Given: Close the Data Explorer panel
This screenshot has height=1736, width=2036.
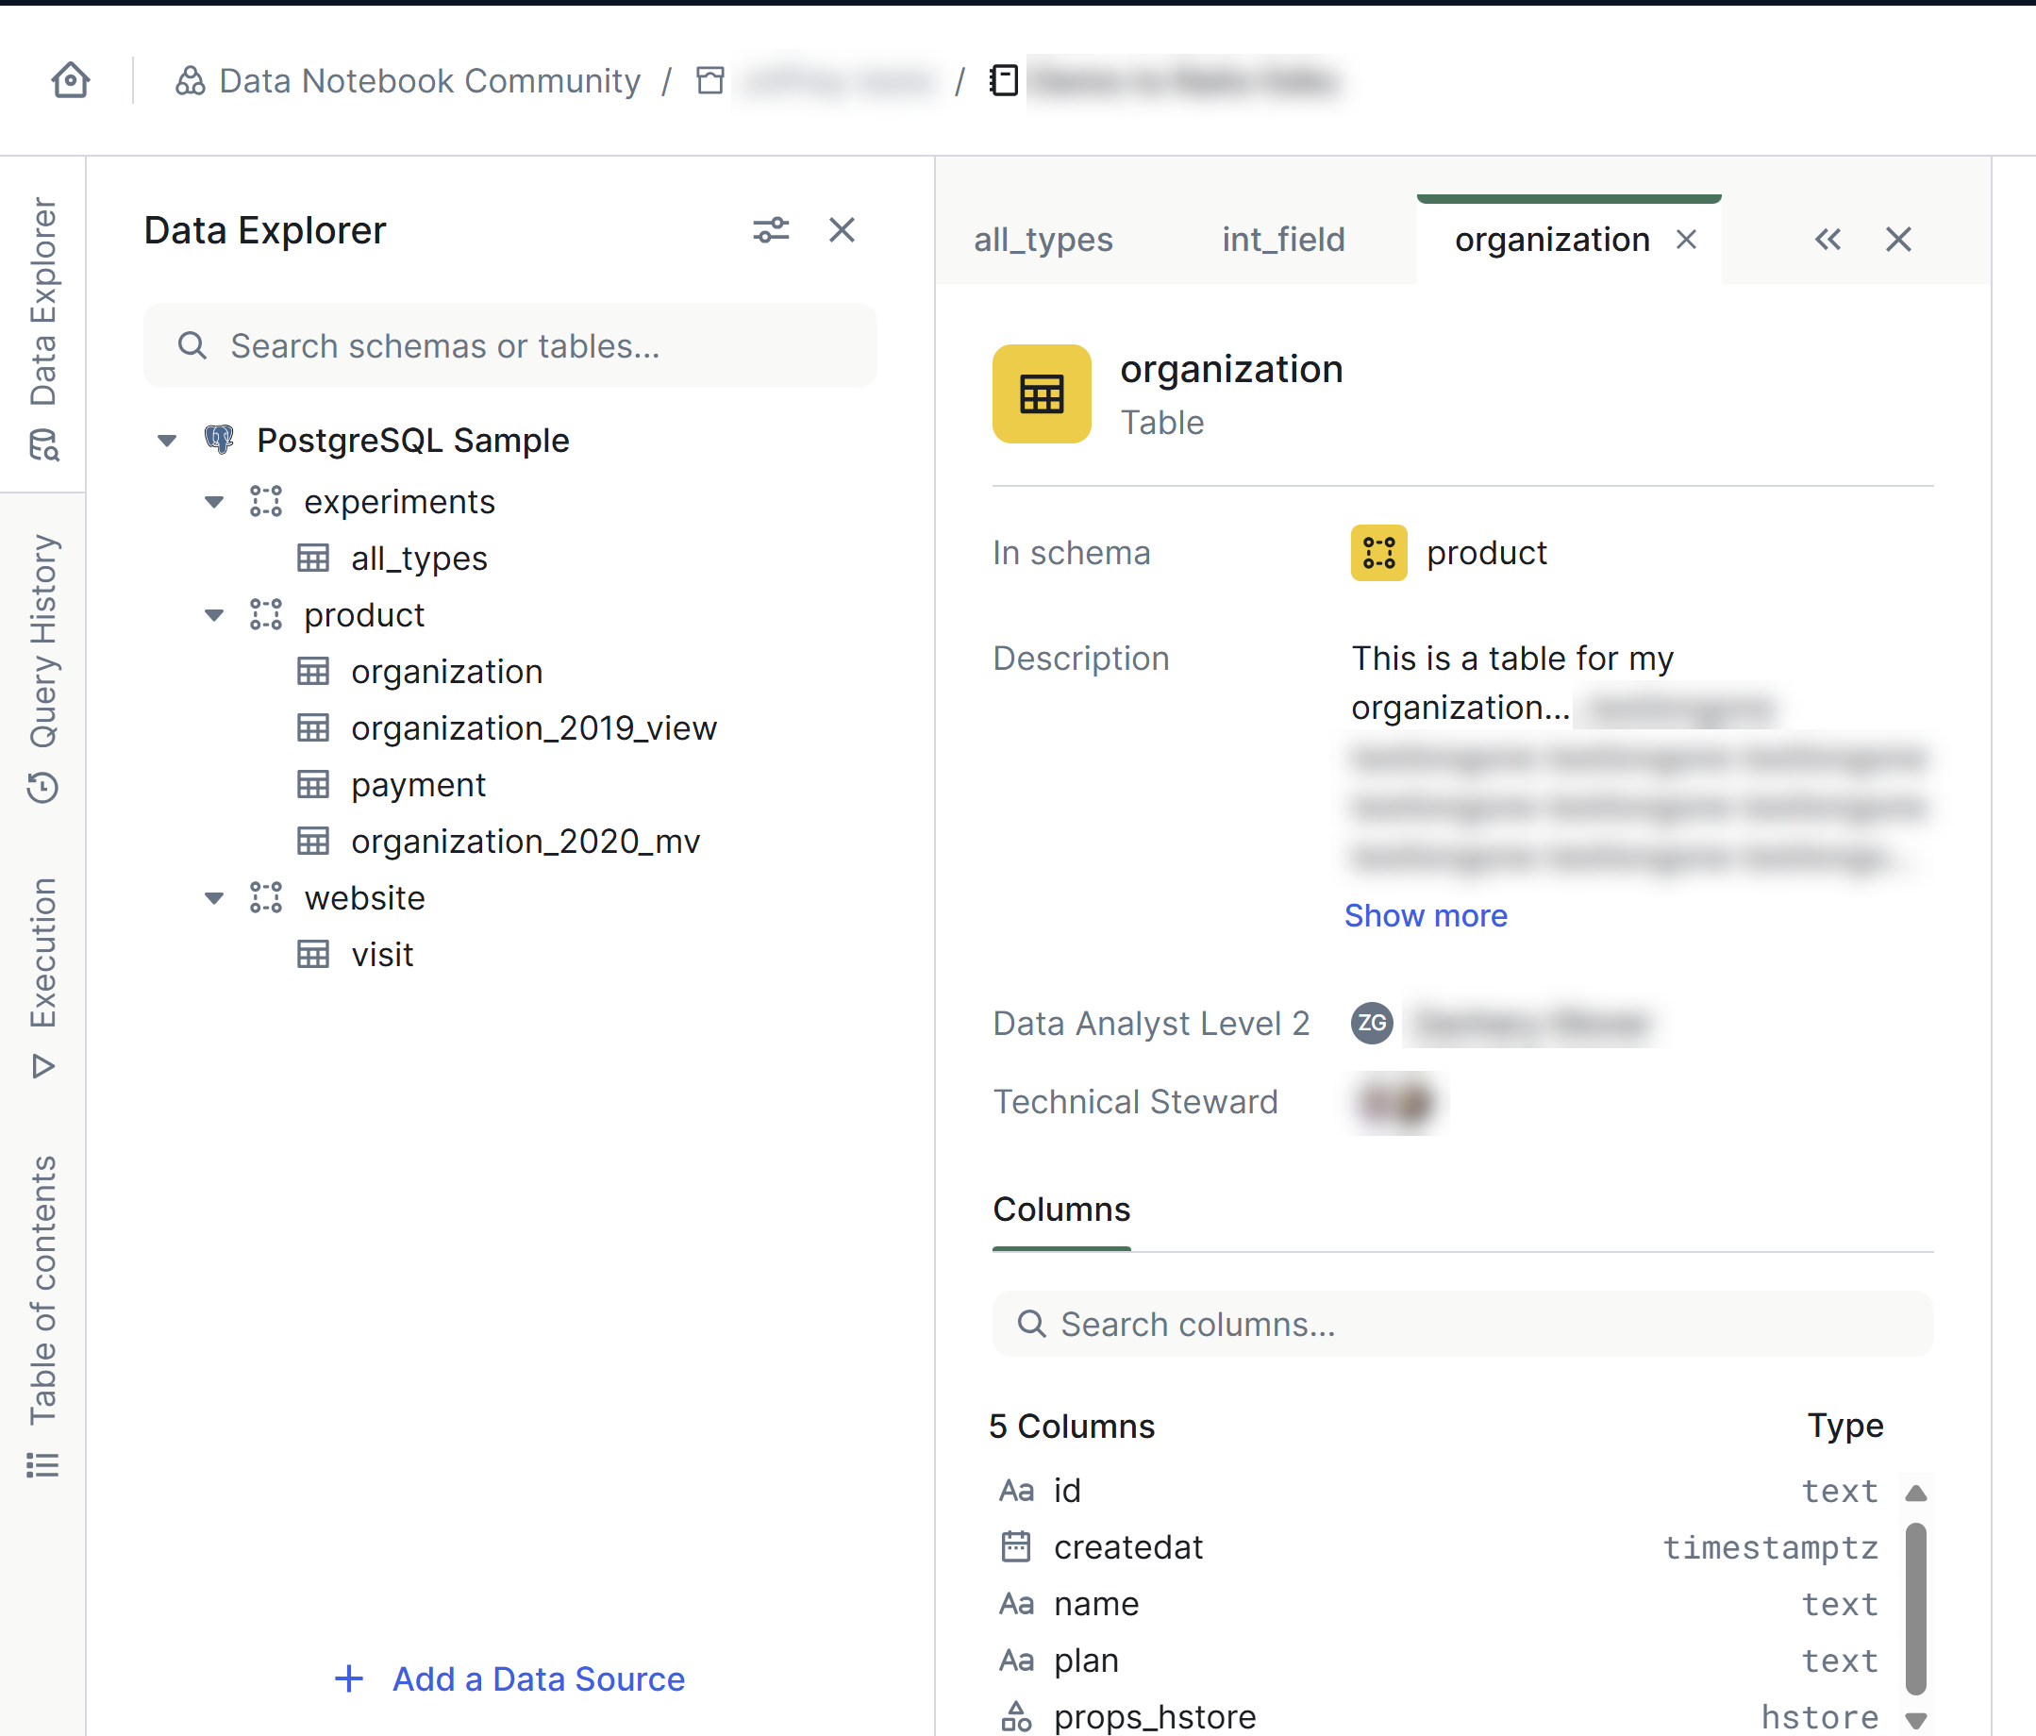Looking at the screenshot, I should pyautogui.click(x=843, y=230).
